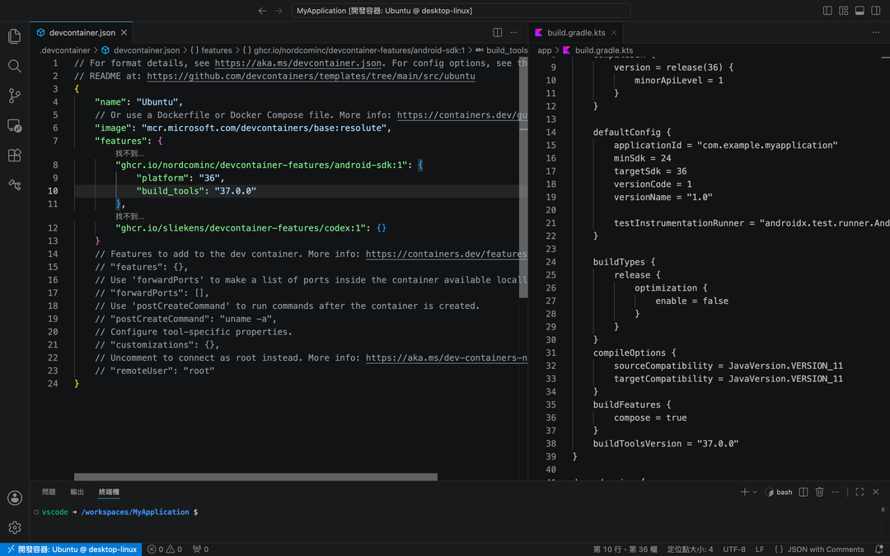The height and width of the screenshot is (556, 890).
Task: Create a new terminal with plus icon
Action: tap(745, 492)
